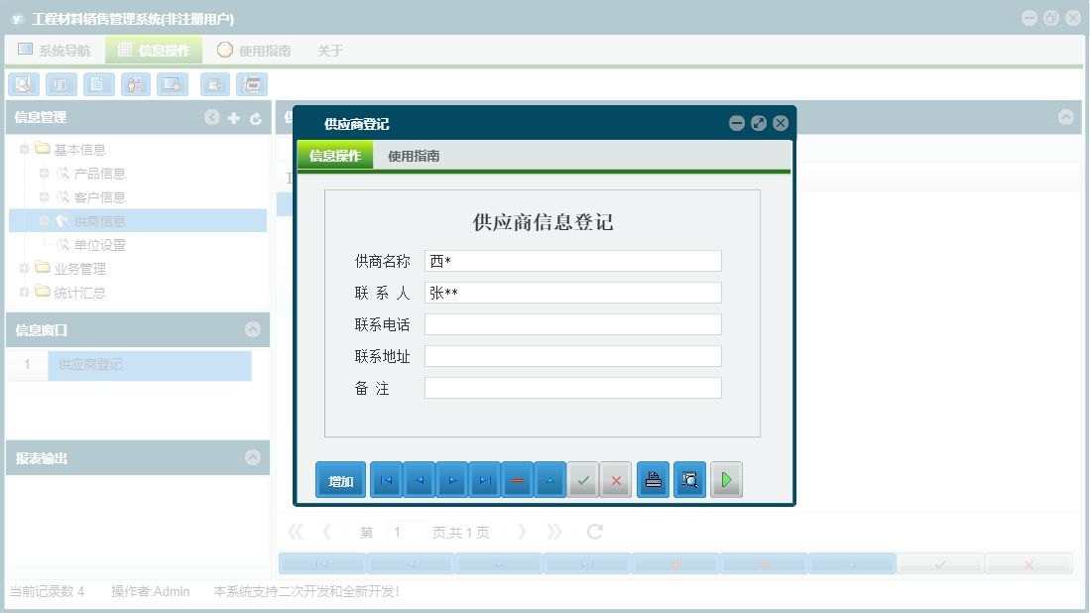Collapse the 报表输出 panel
Screen dimensions: 1090x613
252,457
